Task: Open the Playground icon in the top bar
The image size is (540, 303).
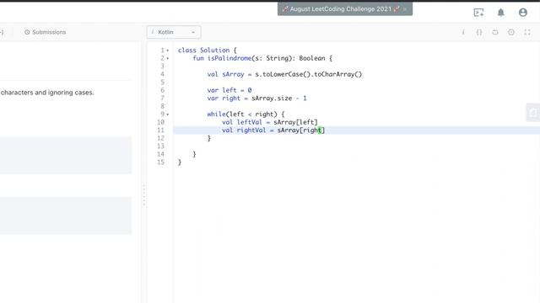Action: click(x=478, y=13)
